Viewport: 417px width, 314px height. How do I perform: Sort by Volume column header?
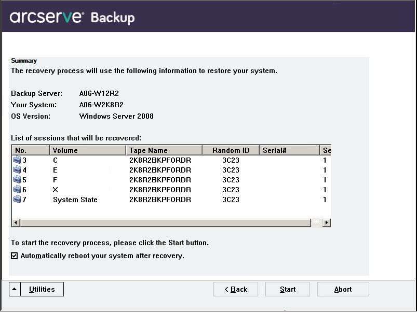87,150
